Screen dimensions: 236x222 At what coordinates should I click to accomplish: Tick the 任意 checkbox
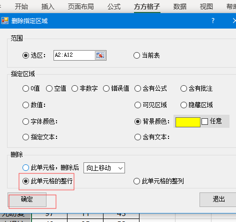pos(204,121)
